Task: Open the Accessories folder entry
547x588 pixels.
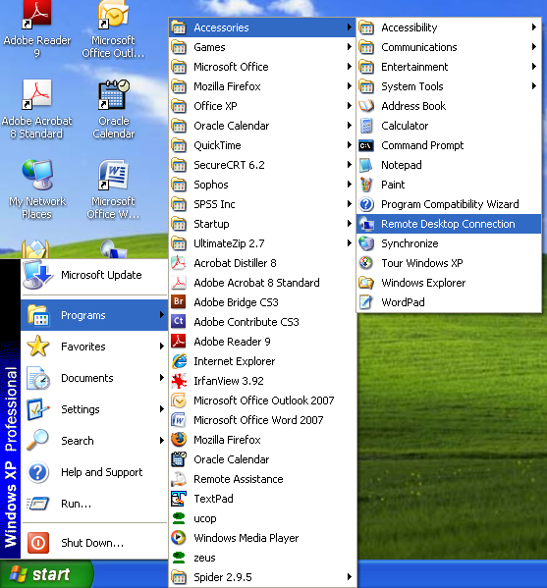Action: click(262, 27)
